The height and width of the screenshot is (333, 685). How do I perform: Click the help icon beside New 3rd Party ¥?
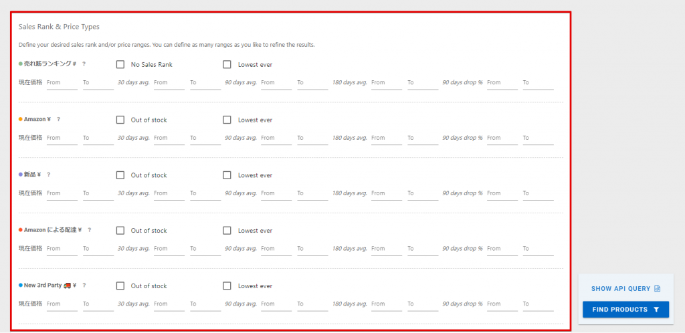pyautogui.click(x=84, y=286)
